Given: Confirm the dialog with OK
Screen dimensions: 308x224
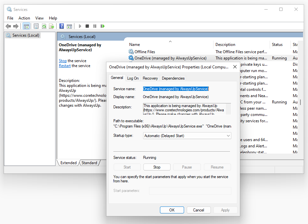Looking at the screenshot, I should 172,210.
